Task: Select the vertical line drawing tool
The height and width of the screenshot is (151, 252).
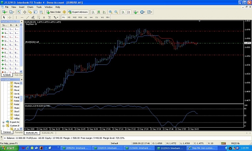Action: click(x=16, y=17)
